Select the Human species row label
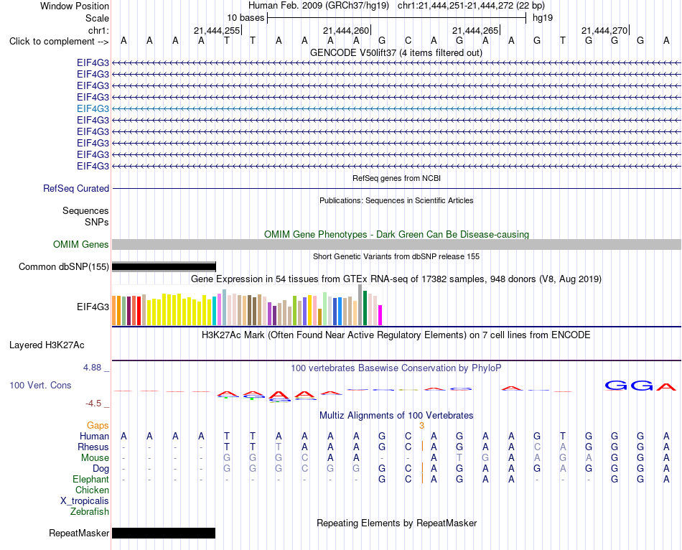 click(94, 436)
